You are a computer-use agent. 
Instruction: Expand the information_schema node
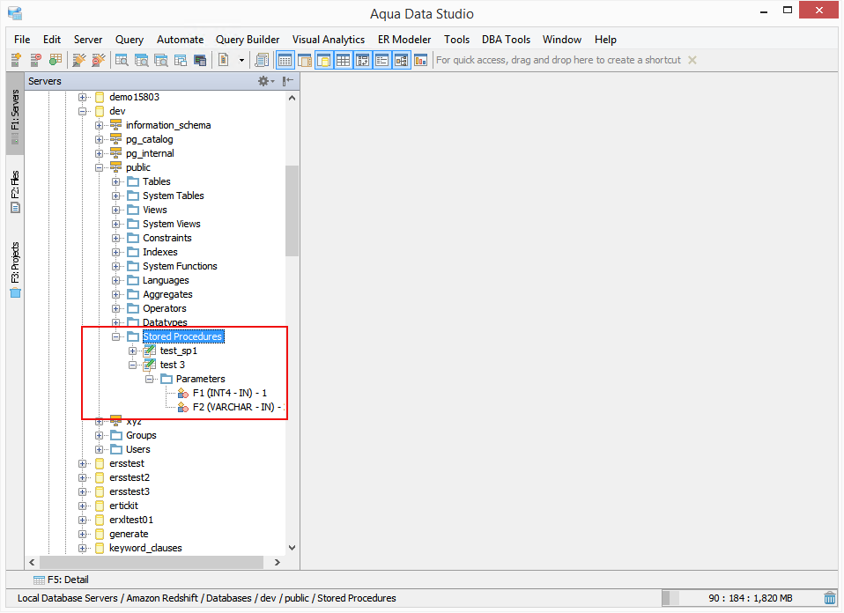point(99,125)
